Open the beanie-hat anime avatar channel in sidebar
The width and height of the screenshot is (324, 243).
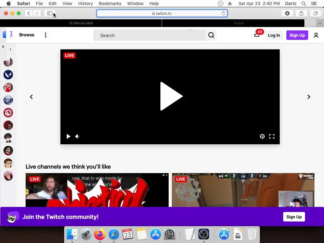click(8, 138)
